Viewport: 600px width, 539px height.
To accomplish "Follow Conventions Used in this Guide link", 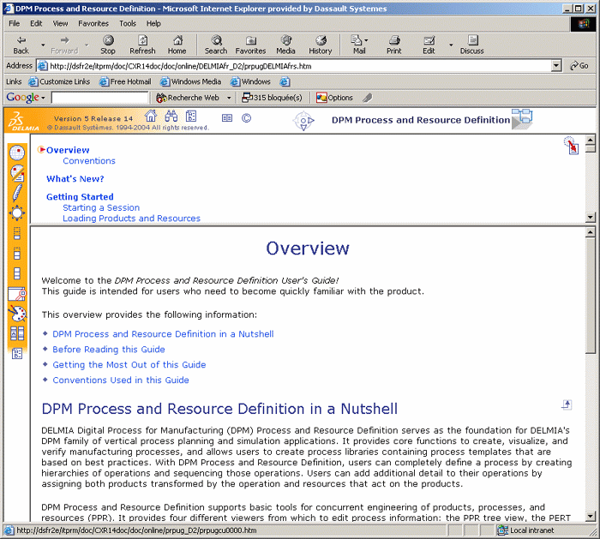I will coord(121,380).
